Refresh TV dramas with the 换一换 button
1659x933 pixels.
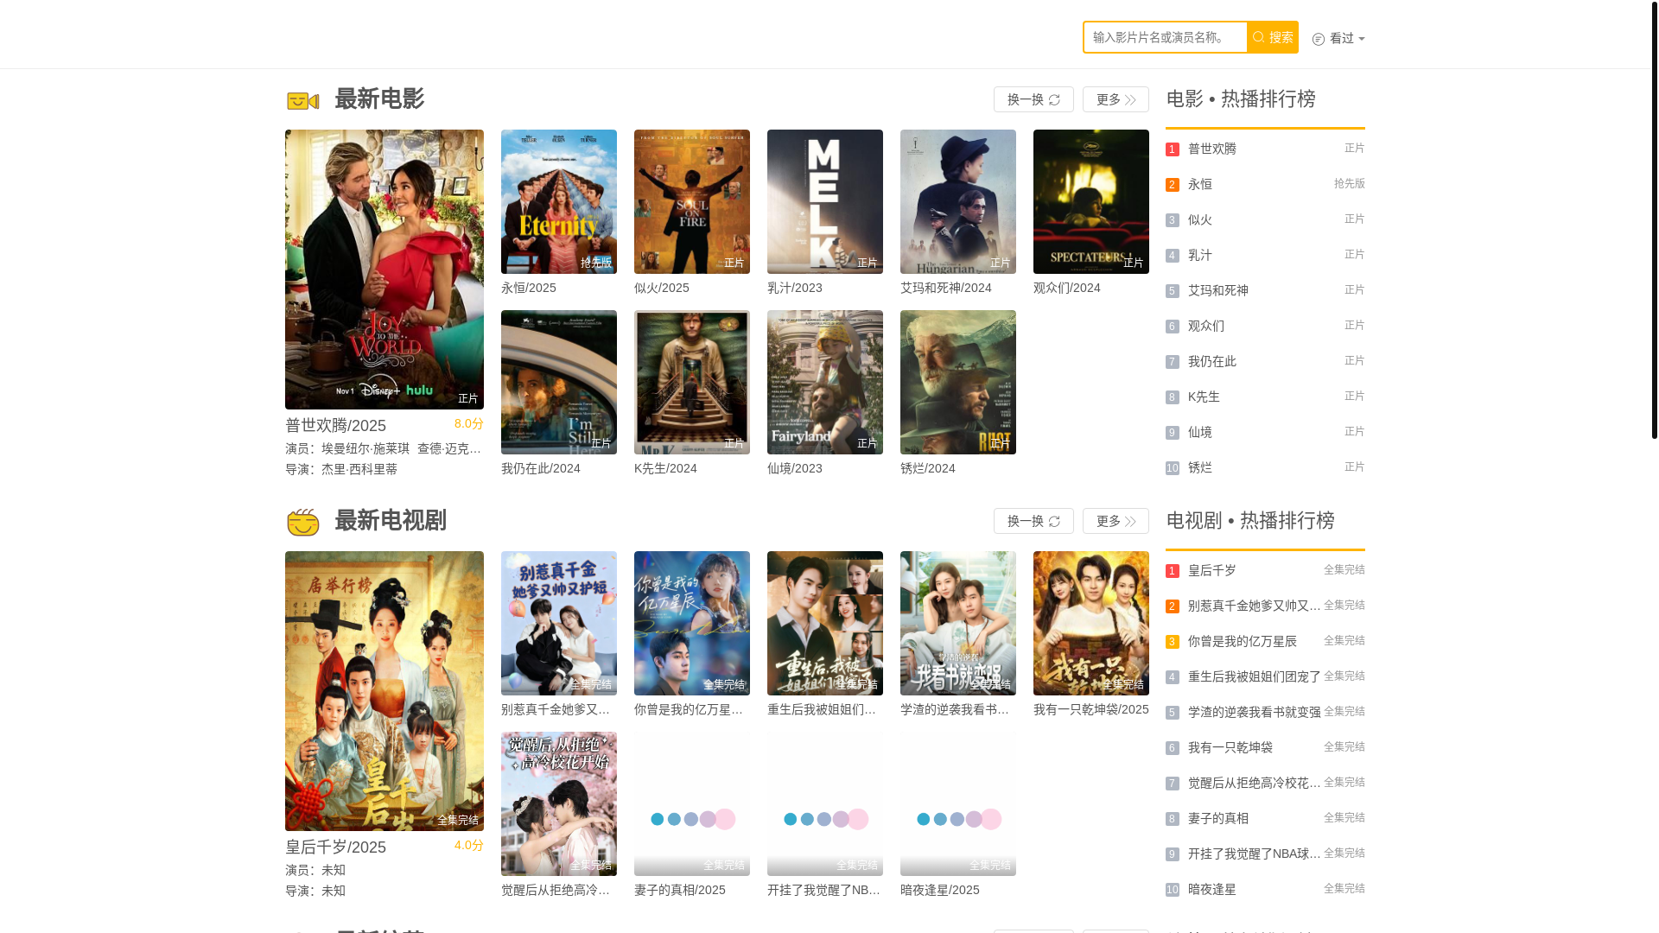pyautogui.click(x=1033, y=521)
